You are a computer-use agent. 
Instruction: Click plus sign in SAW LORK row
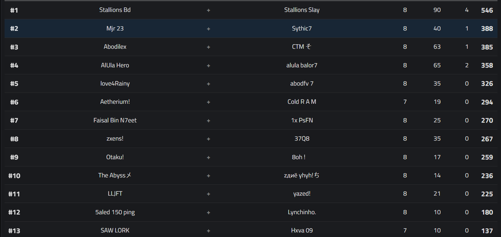click(208, 231)
